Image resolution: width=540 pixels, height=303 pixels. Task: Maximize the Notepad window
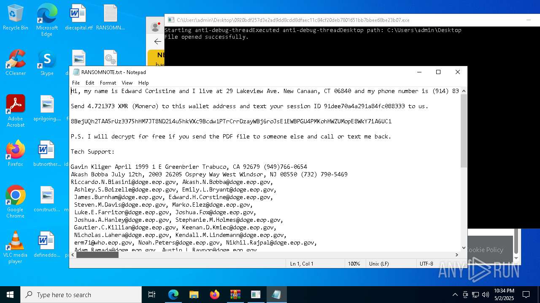click(x=438, y=72)
